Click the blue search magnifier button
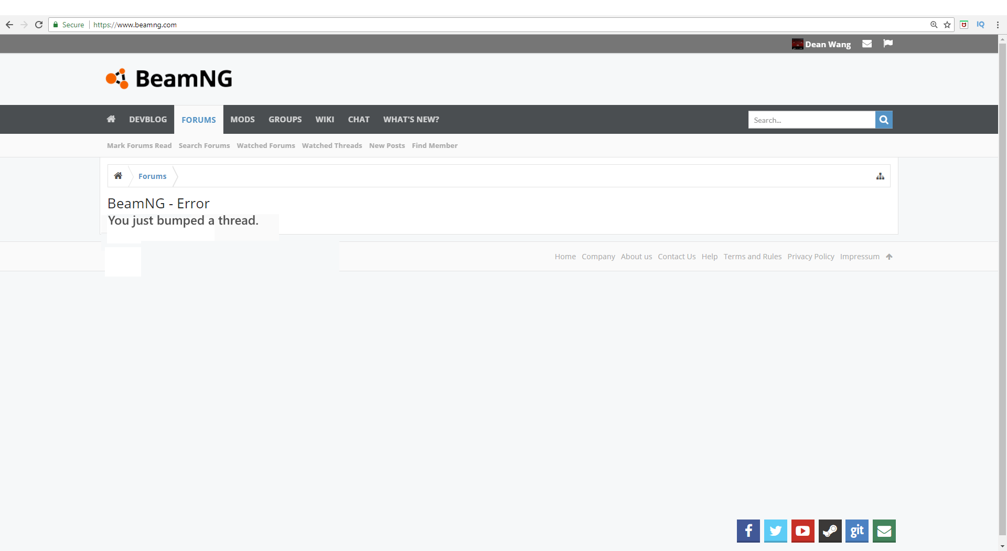1007x551 pixels. click(x=884, y=120)
